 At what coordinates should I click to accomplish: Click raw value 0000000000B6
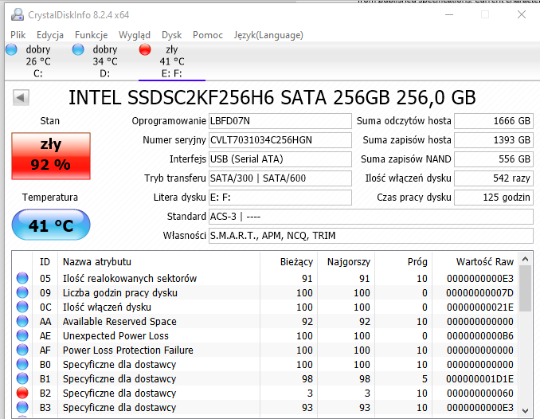click(x=479, y=335)
